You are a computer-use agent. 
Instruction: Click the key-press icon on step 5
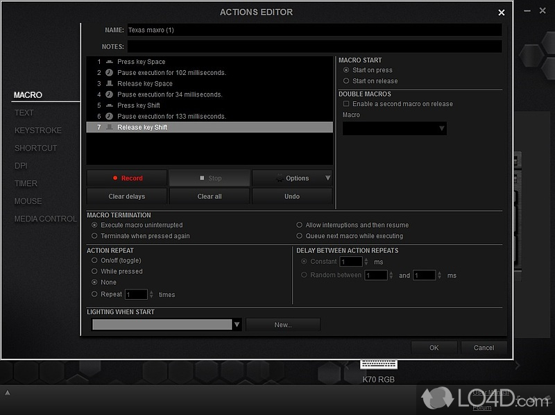tap(110, 105)
